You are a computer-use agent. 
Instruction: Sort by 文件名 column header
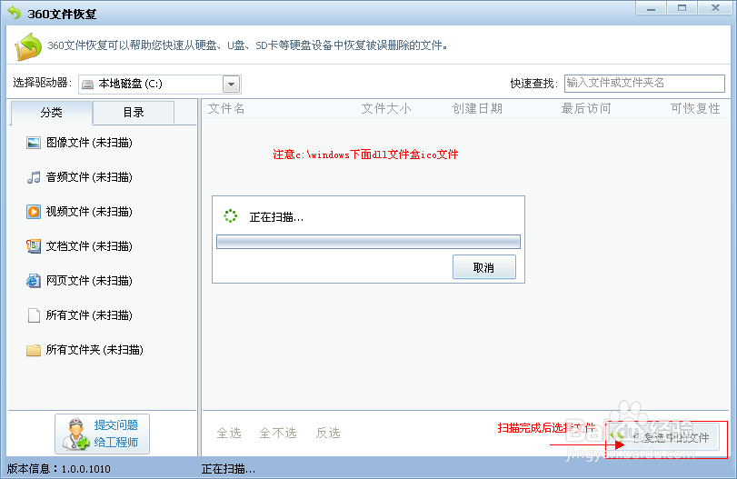tap(226, 108)
